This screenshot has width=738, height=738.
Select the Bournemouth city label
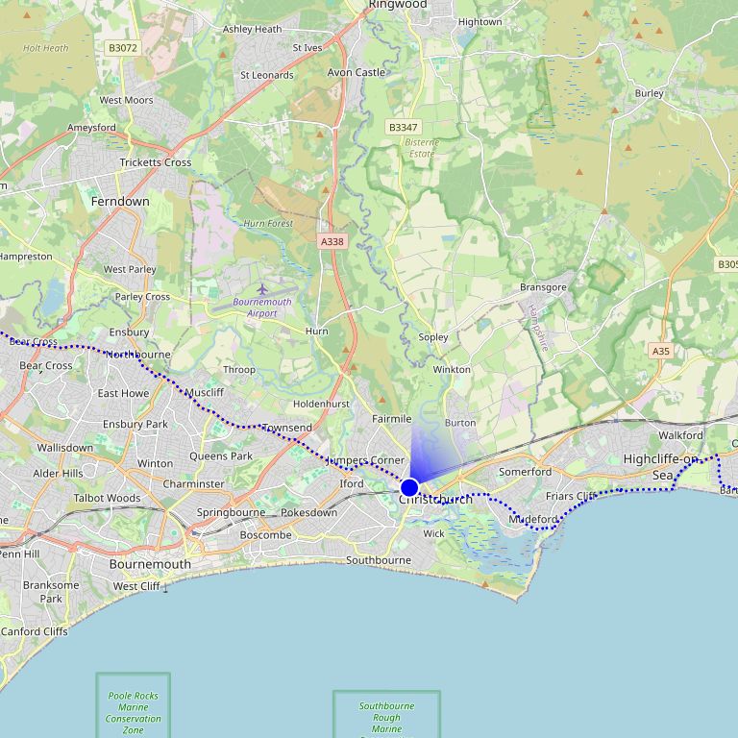coord(150,564)
